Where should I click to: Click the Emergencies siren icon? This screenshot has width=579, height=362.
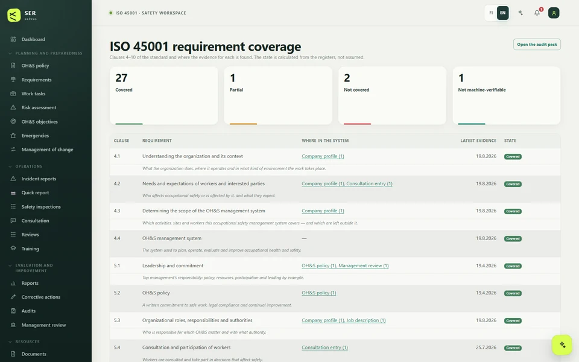point(13,136)
